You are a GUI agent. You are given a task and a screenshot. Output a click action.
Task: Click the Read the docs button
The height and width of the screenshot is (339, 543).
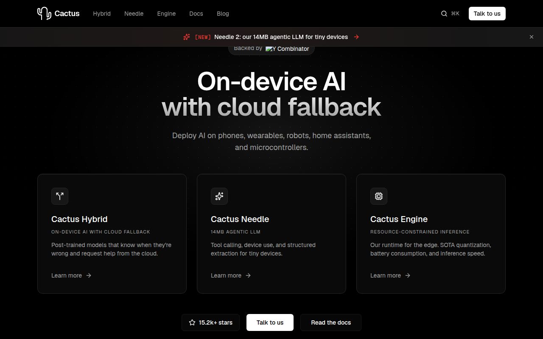click(x=331, y=322)
